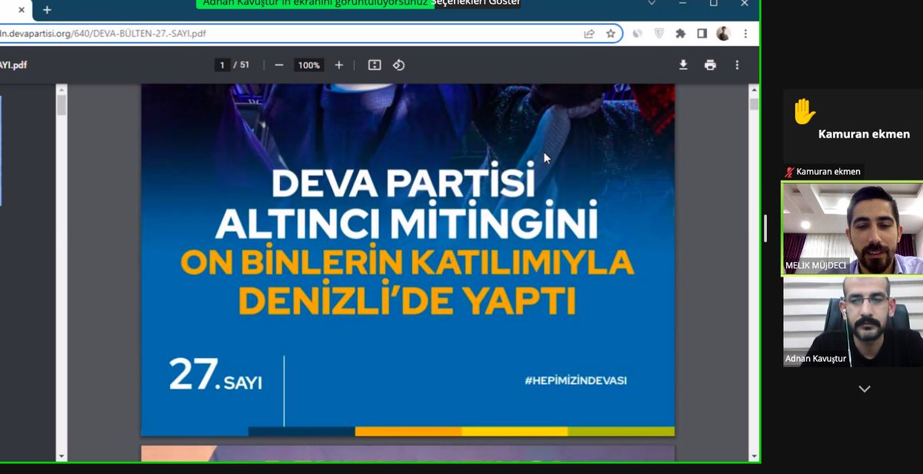
Task: Click the sidebar scrollbar up arrow
Action: (x=62, y=89)
